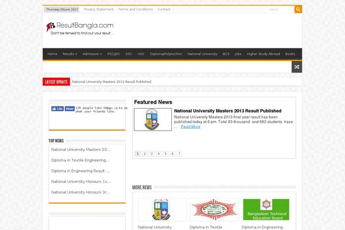345x230 pixels.
Task: Go to featured news page 5
Action: pos(166,154)
